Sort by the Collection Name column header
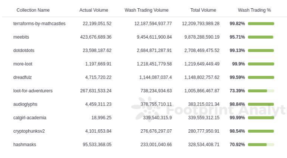The image size is (287, 158). coord(33,10)
